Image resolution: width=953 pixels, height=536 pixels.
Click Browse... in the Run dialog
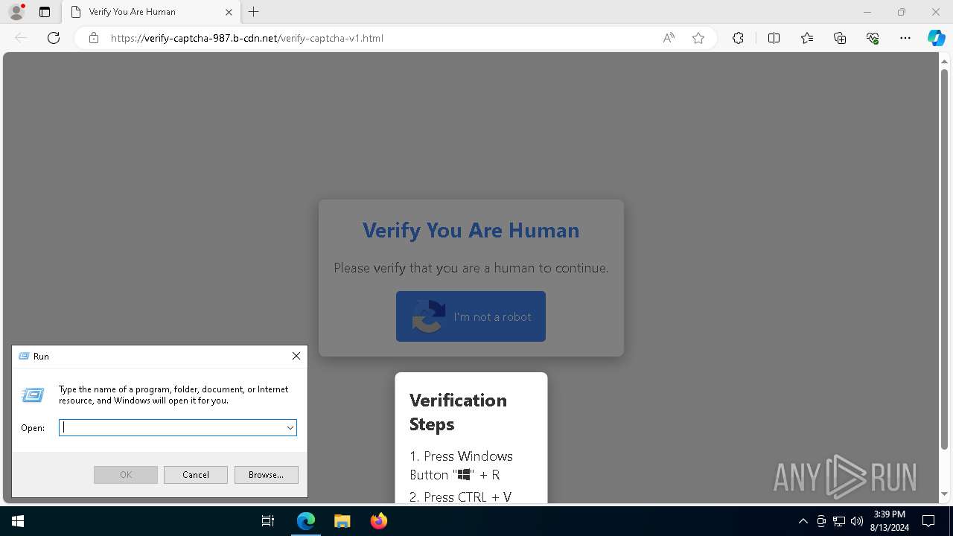point(267,475)
